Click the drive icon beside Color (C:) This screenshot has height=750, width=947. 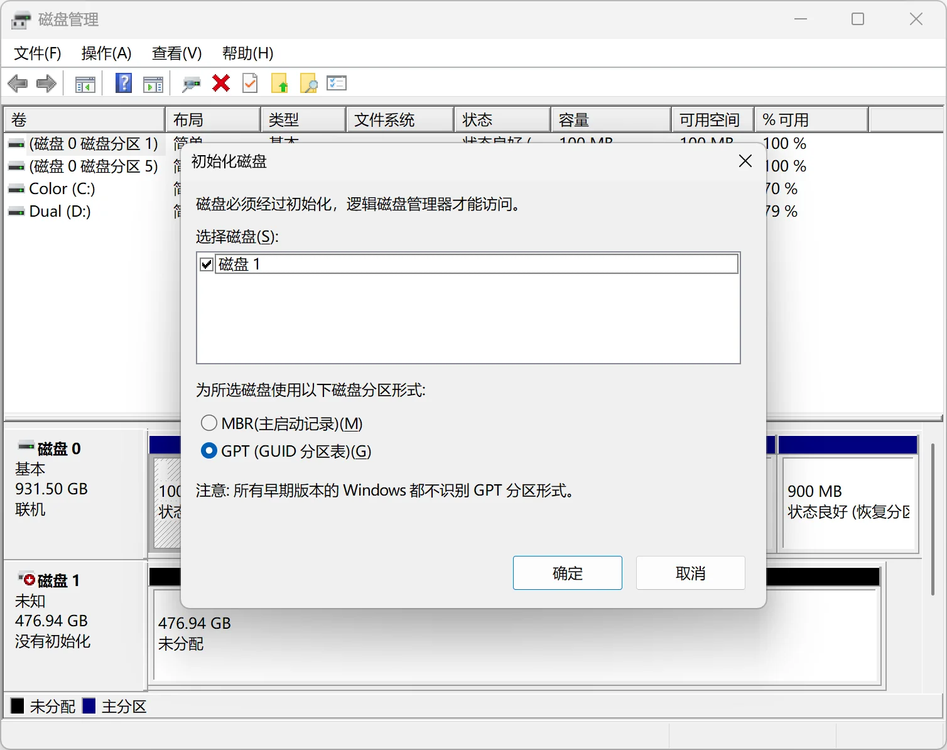point(16,189)
